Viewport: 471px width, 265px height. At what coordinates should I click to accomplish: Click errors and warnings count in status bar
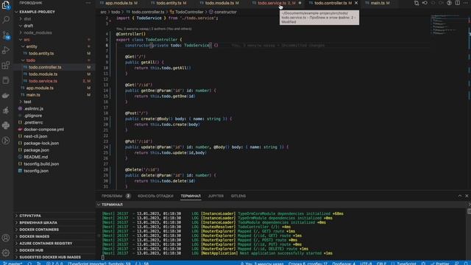pyautogui.click(x=54, y=264)
